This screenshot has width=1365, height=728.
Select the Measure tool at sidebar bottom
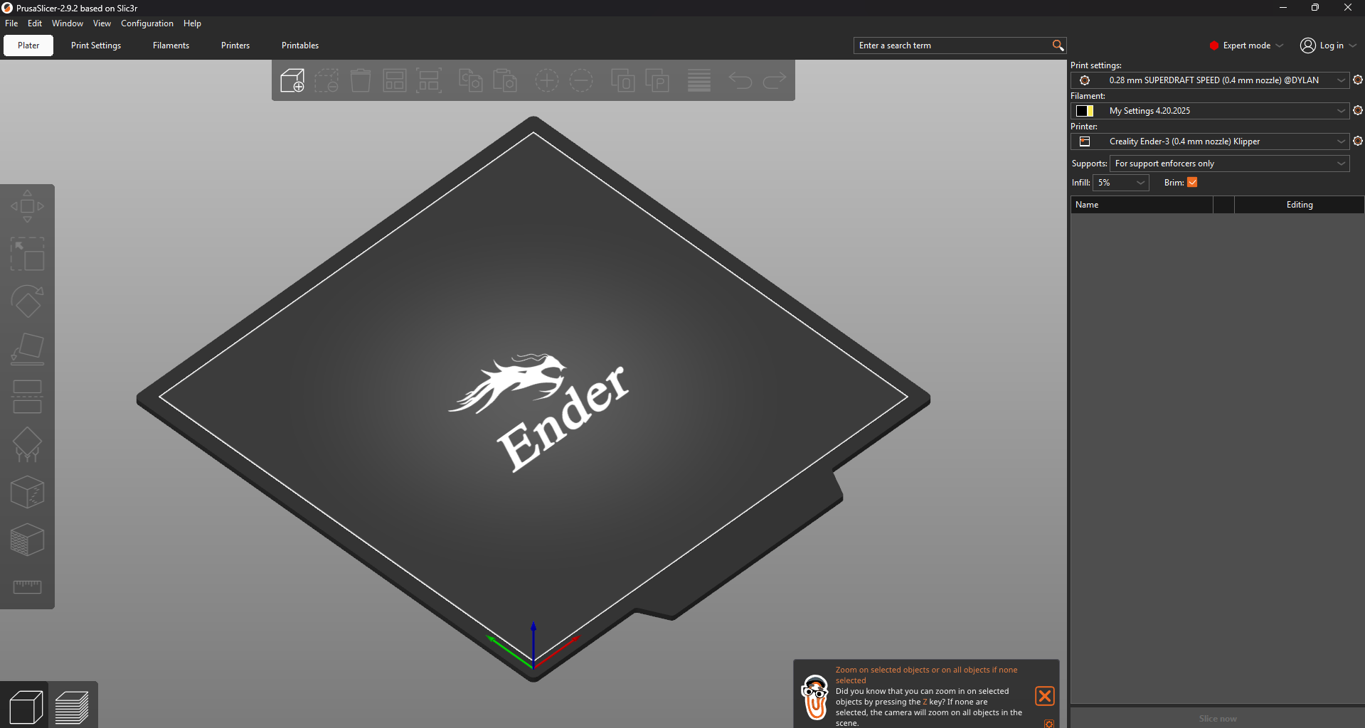27,587
